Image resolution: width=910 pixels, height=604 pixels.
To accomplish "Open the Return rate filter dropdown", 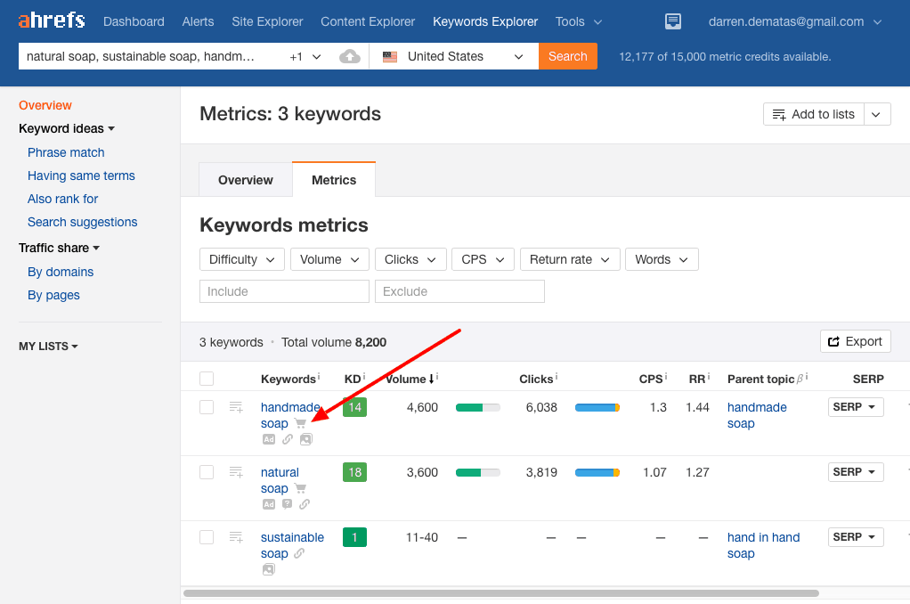I will (570, 259).
